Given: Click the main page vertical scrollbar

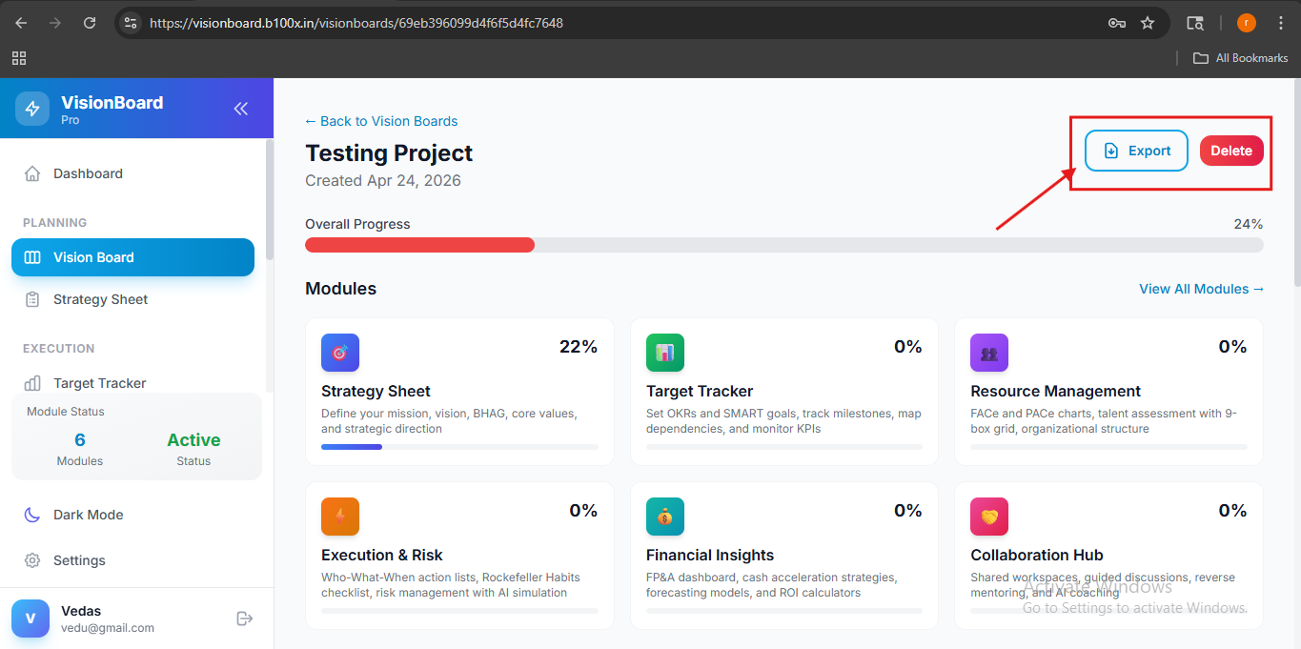Looking at the screenshot, I should (x=1297, y=181).
